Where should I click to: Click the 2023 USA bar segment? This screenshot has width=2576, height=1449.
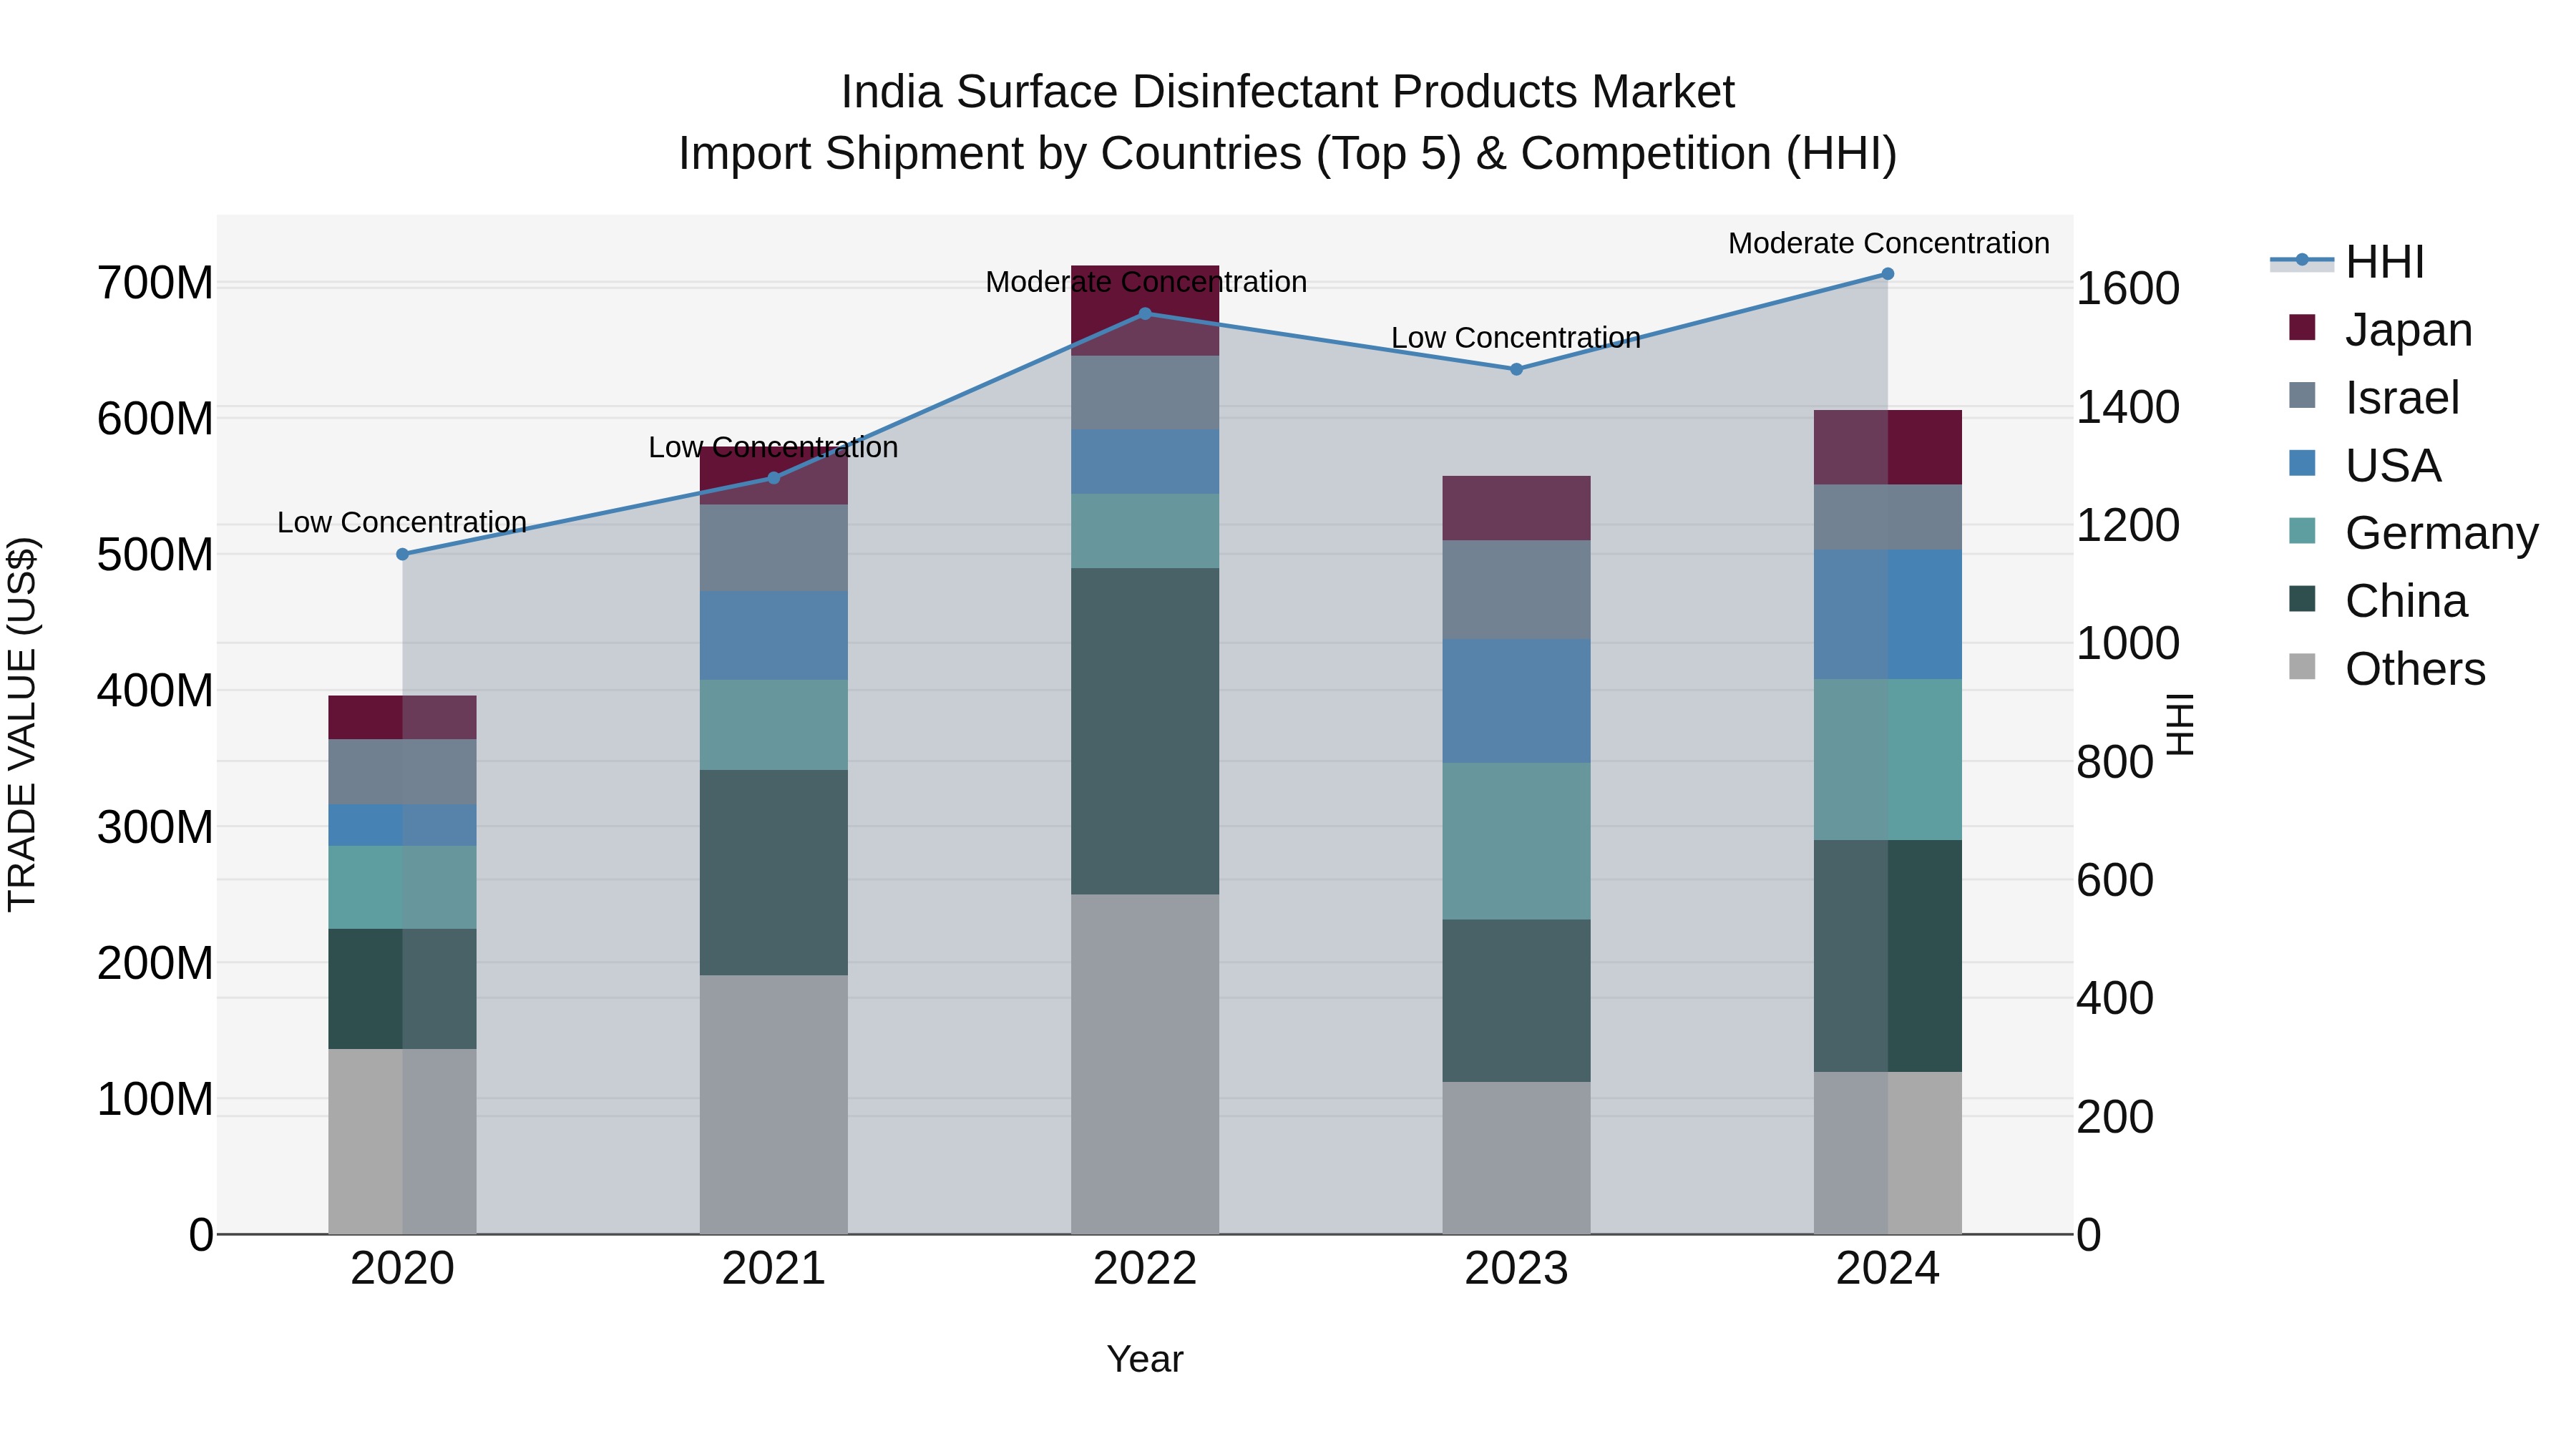point(1516,701)
